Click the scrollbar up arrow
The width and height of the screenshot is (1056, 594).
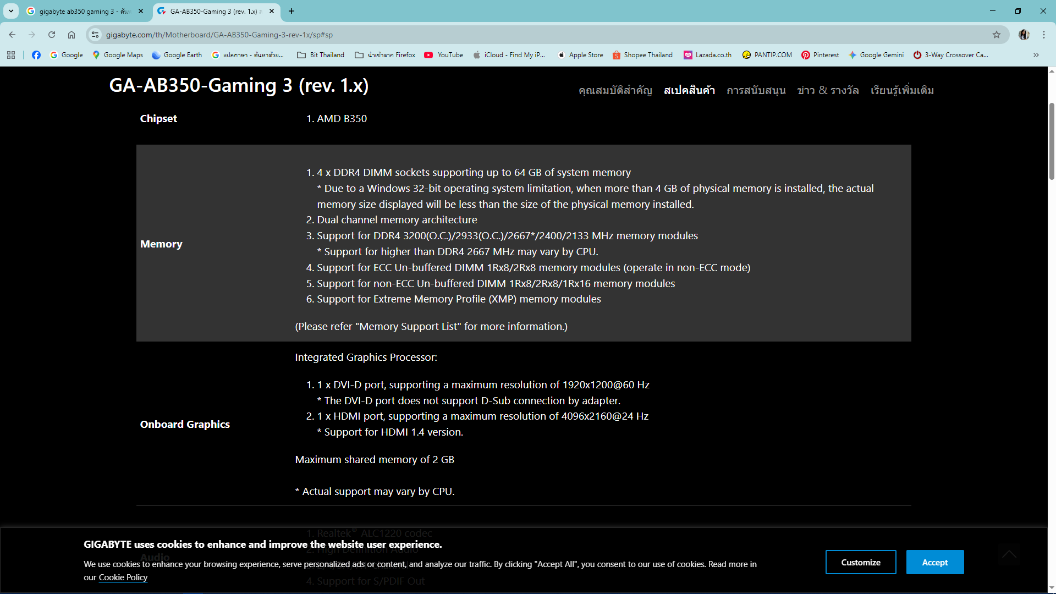click(x=1052, y=71)
